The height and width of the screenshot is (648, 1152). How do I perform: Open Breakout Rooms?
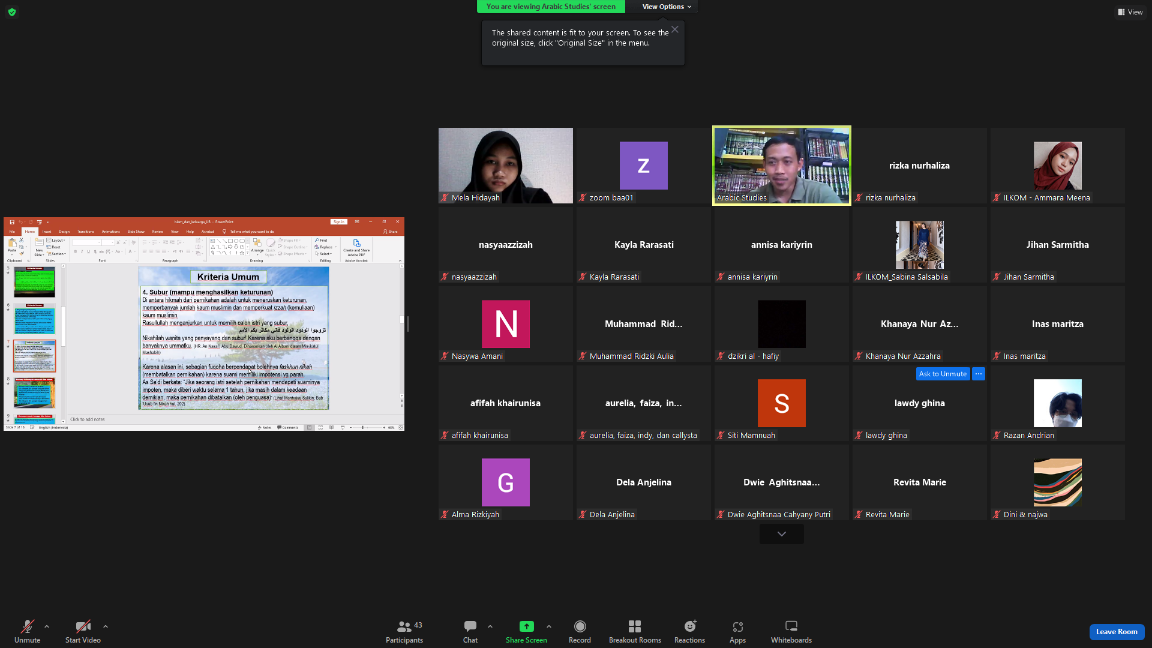tap(635, 632)
